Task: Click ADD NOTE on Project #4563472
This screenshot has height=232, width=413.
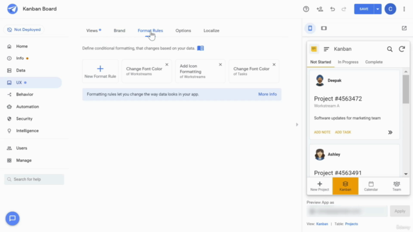Action: coord(322,132)
